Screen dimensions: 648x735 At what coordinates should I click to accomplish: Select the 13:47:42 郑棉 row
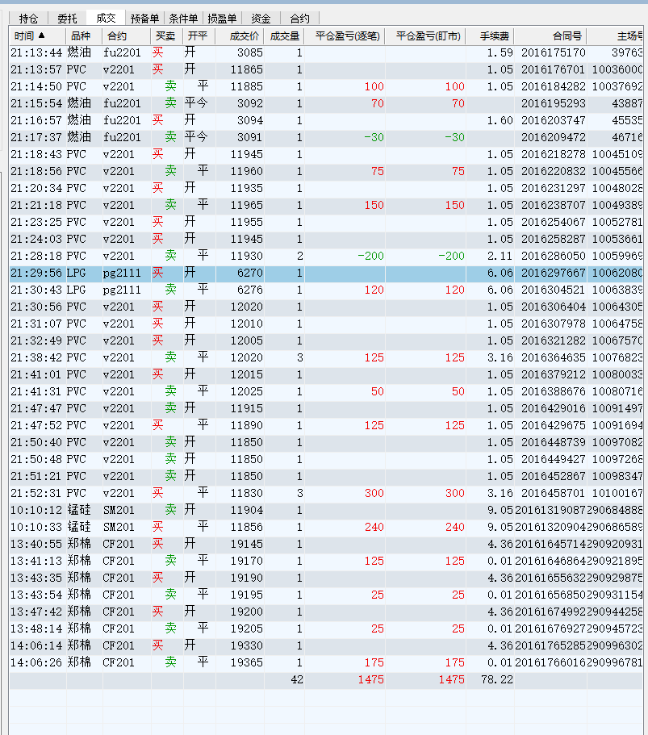tap(326, 612)
